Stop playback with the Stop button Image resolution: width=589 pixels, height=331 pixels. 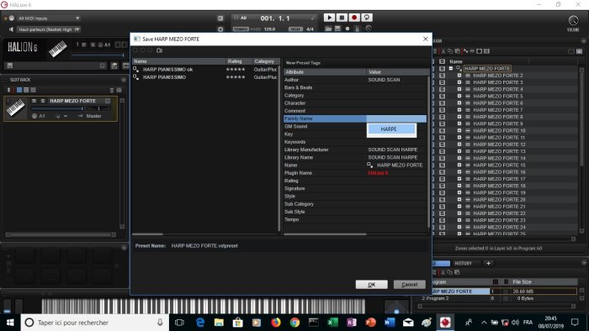342,18
